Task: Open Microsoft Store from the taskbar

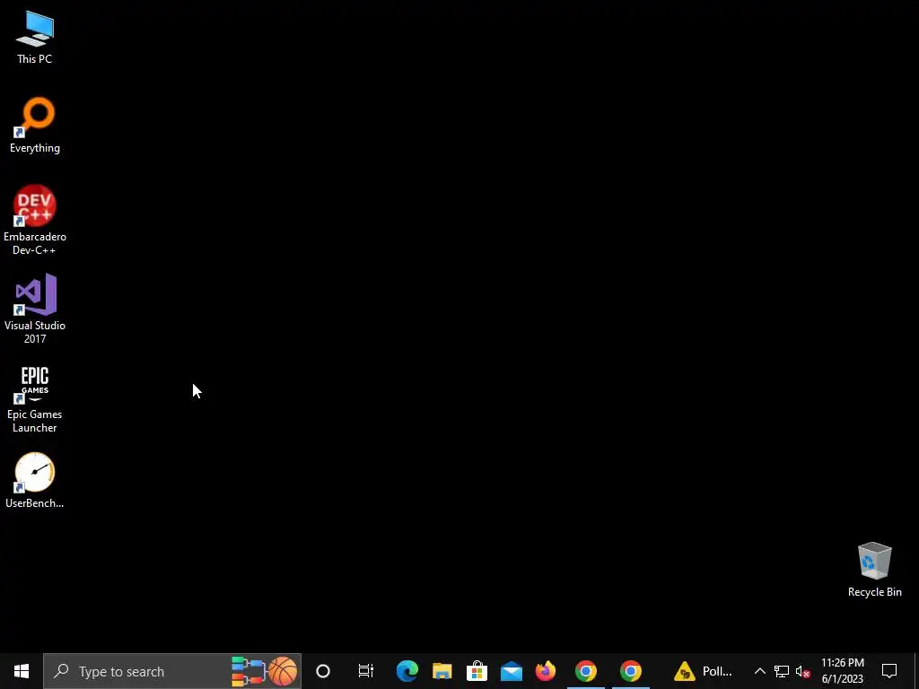Action: (x=477, y=671)
